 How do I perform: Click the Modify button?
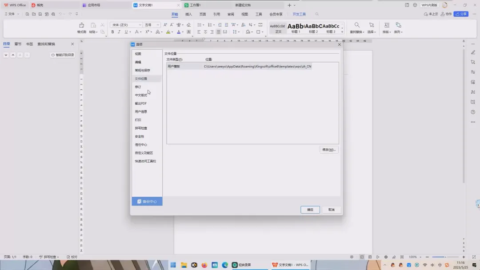pyautogui.click(x=329, y=150)
